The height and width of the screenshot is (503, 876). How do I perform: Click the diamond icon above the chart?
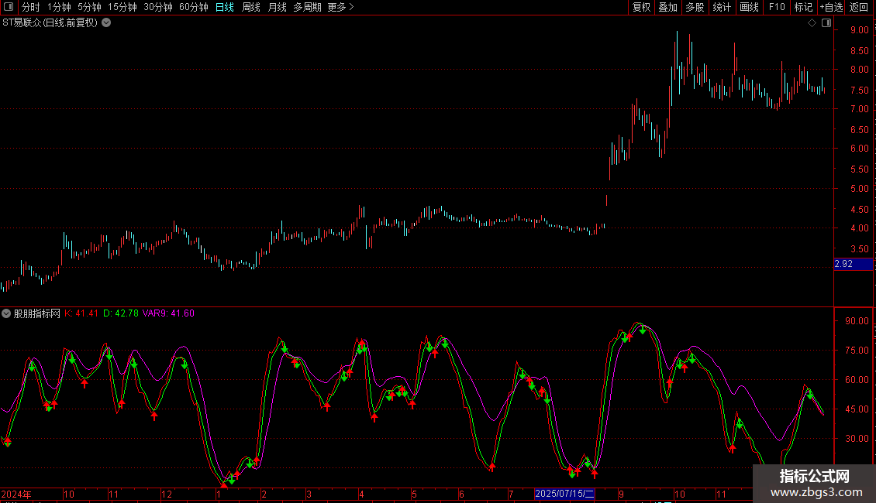tap(812, 23)
